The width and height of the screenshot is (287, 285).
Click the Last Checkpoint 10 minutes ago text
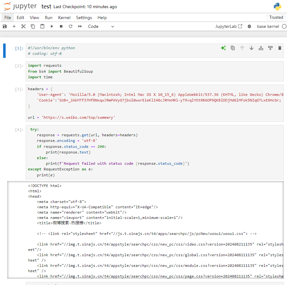coord(85,7)
